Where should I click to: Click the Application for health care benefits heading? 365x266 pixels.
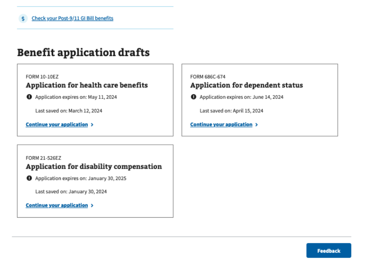pos(87,85)
